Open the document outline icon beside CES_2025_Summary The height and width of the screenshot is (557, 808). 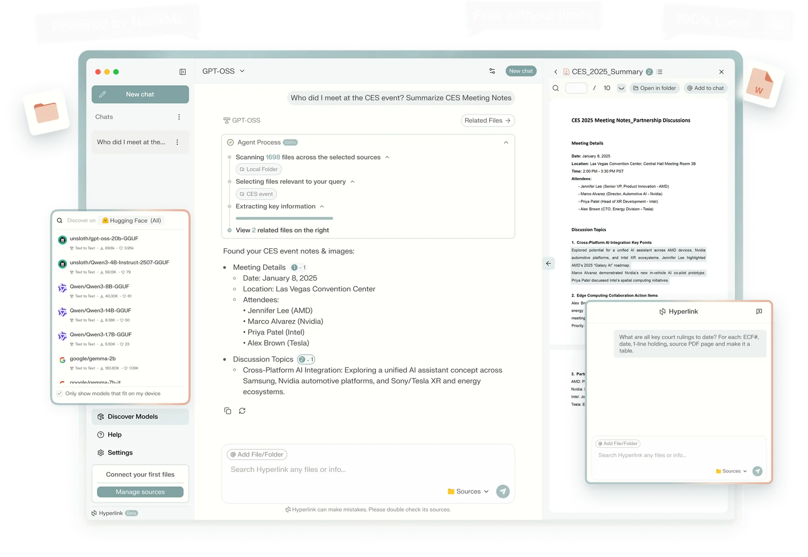coord(660,72)
